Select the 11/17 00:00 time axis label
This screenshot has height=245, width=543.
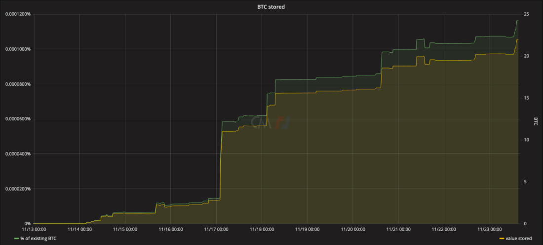coord(216,229)
